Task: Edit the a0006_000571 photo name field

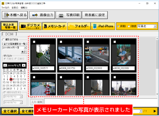Action: coord(43,68)
